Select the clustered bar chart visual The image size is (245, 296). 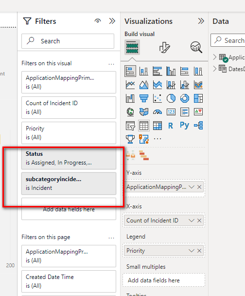(157, 71)
